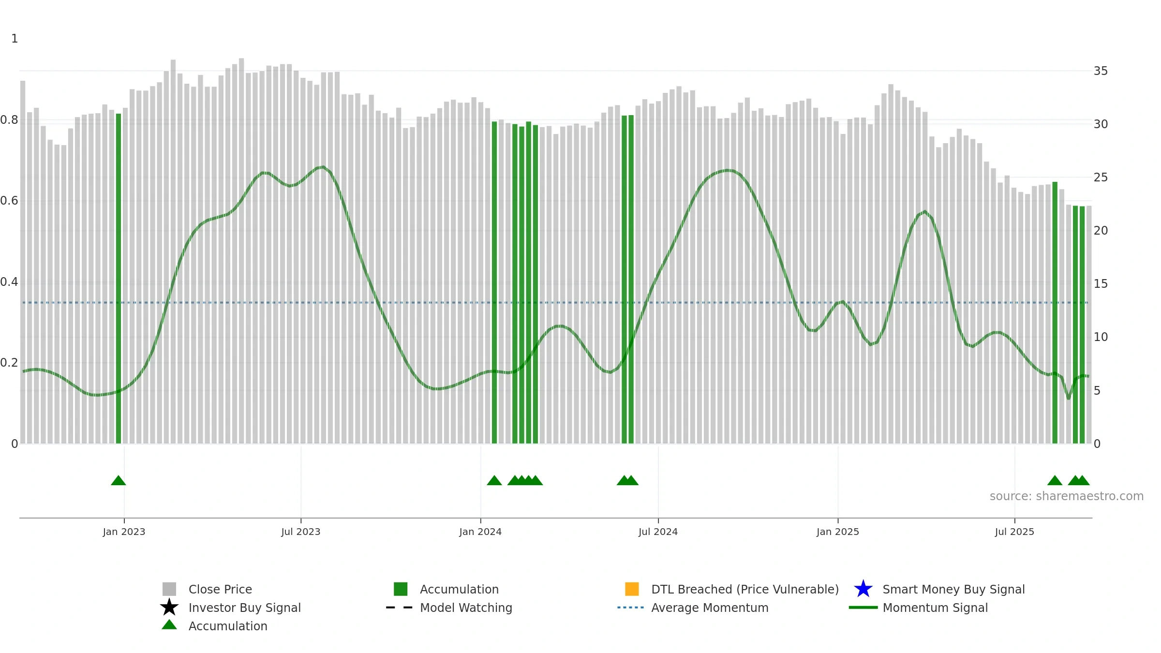Image resolution: width=1161 pixels, height=653 pixels.
Task: Click the green Accumulation triangle legend icon
Action: (x=169, y=624)
